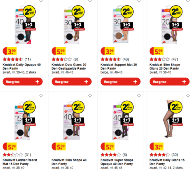
Task: Click heart icon on Slim Shape 40 Den Panty
Action: pos(90,96)
